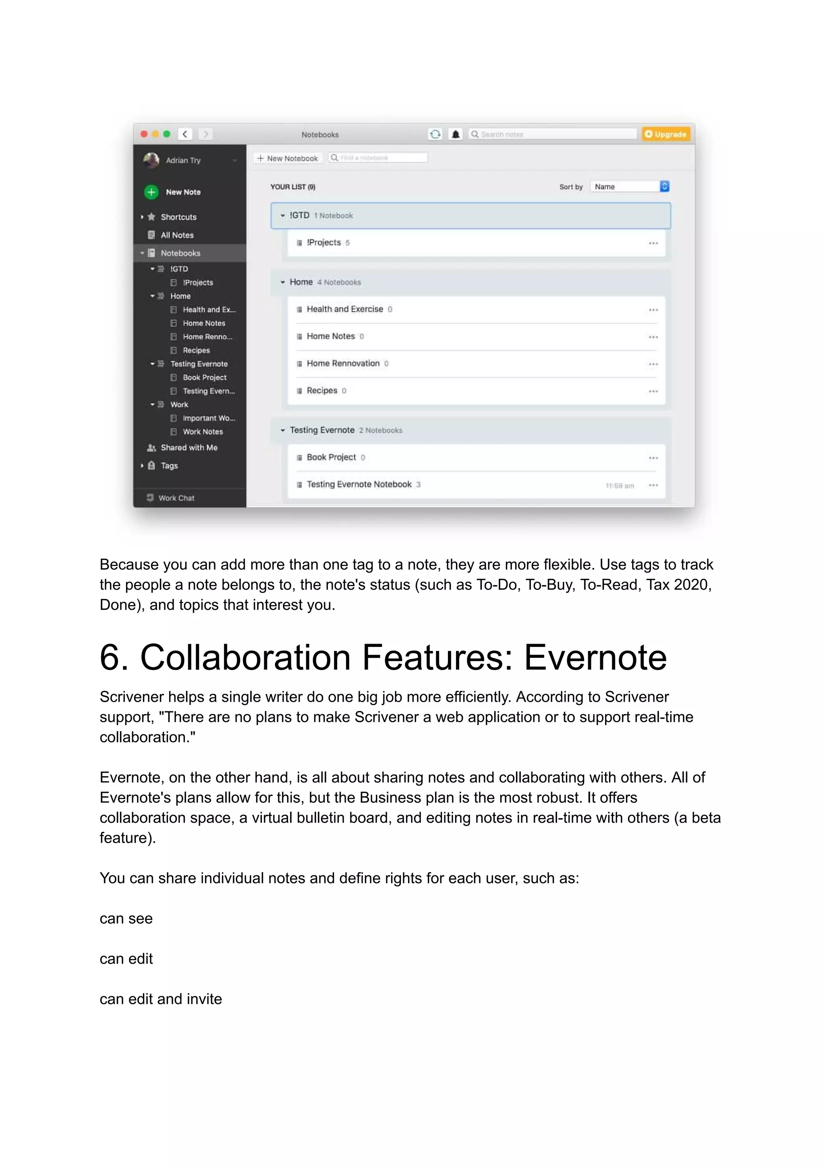Screen dimensions: 825x1166
Task: Open more options for Recipes row
Action: [653, 391]
